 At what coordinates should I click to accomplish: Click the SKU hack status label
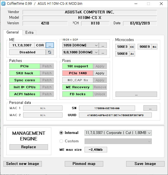pyautogui.click(x=25, y=73)
